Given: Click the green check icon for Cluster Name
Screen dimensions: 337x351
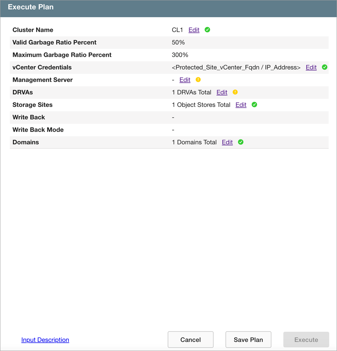Looking at the screenshot, I should pyautogui.click(x=207, y=30).
